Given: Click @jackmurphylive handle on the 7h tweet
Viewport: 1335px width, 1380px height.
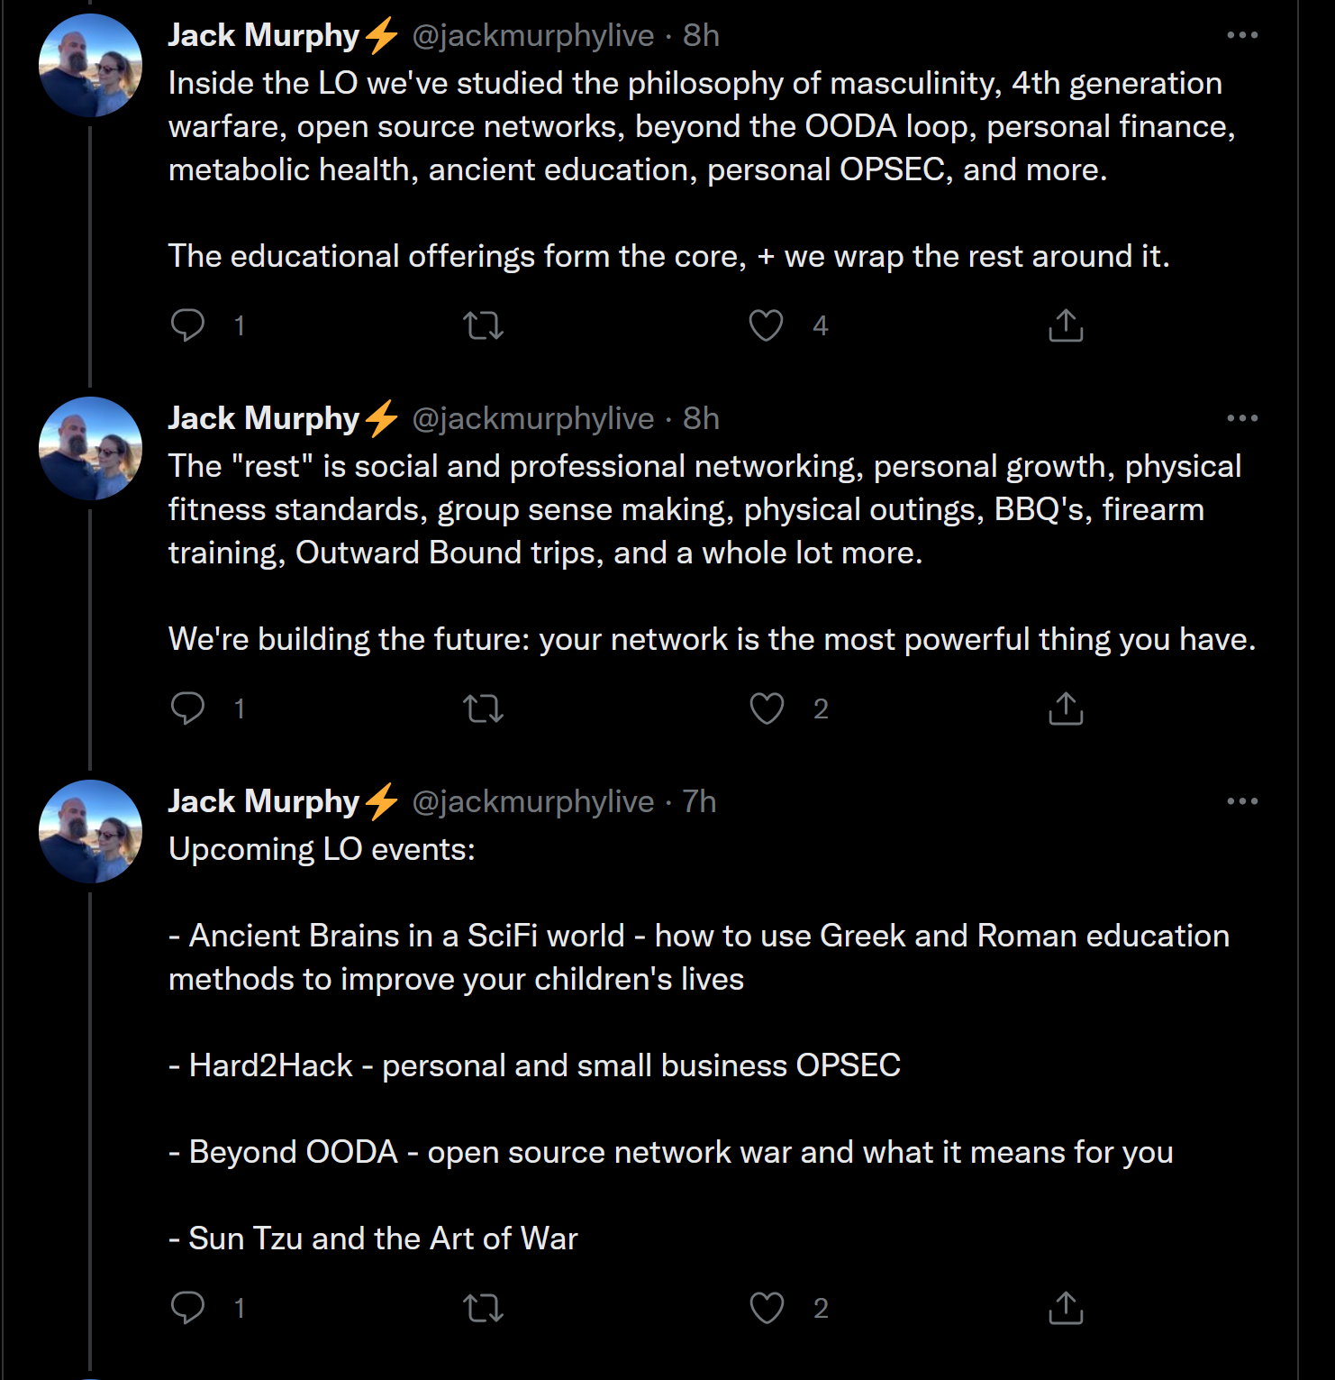Looking at the screenshot, I should pyautogui.click(x=532, y=801).
